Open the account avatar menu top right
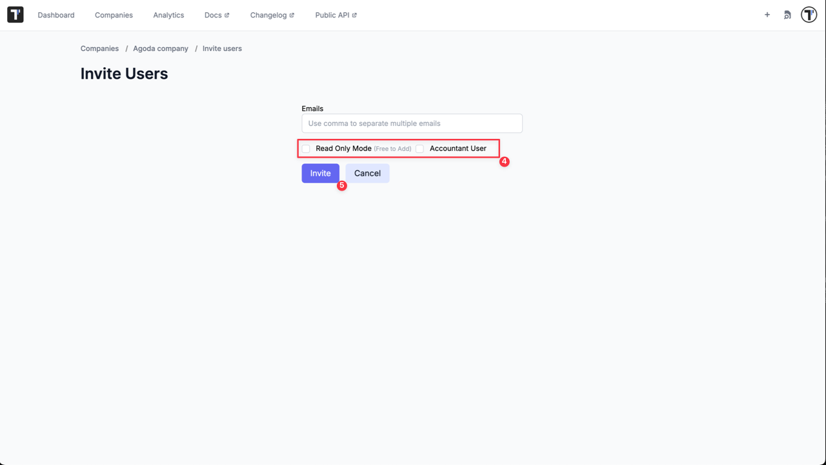This screenshot has width=826, height=465. coord(809,14)
